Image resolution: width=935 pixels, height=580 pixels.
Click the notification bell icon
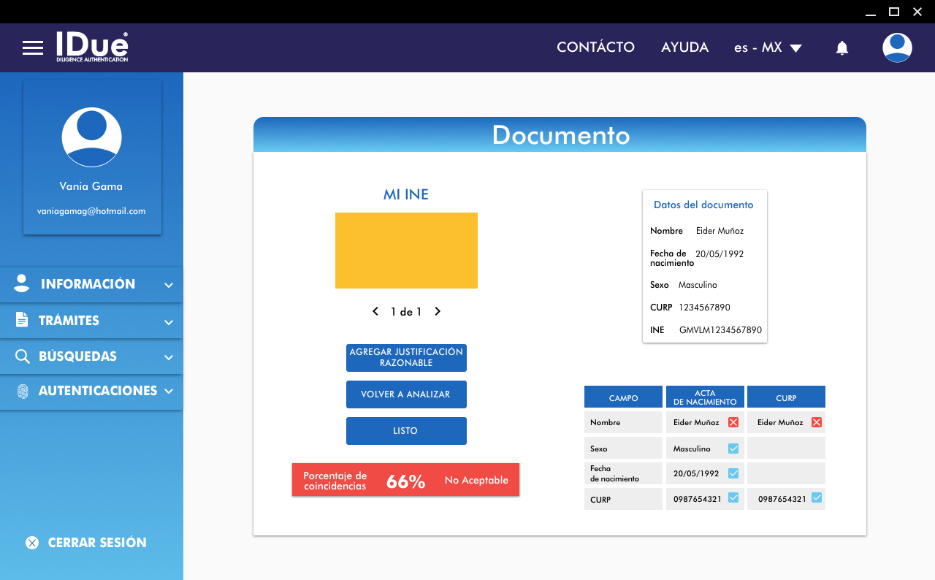pos(841,48)
